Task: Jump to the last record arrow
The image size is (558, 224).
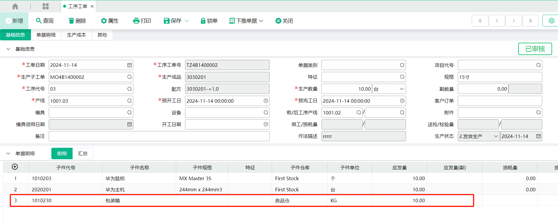Action: 530,21
